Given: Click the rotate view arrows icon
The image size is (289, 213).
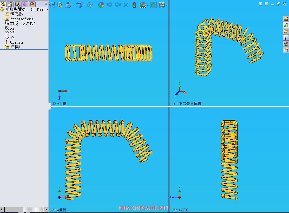Looking at the screenshot, I should click(52, 5).
